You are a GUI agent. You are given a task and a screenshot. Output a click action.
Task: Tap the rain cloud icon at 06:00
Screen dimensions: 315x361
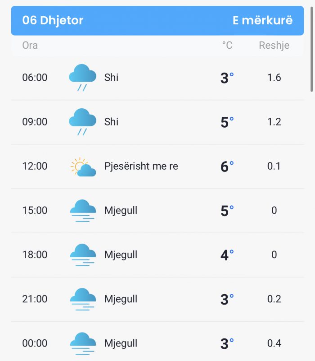click(82, 77)
